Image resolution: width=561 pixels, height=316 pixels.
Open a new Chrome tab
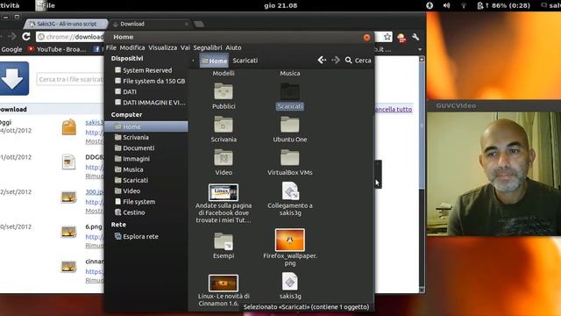[x=199, y=24]
